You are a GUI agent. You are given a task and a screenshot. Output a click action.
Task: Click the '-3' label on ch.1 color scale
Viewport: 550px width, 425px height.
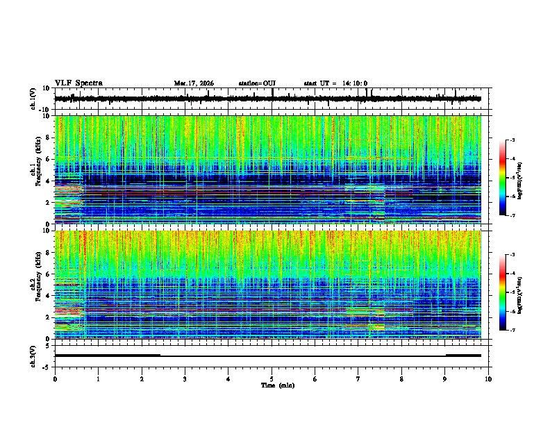(512, 140)
